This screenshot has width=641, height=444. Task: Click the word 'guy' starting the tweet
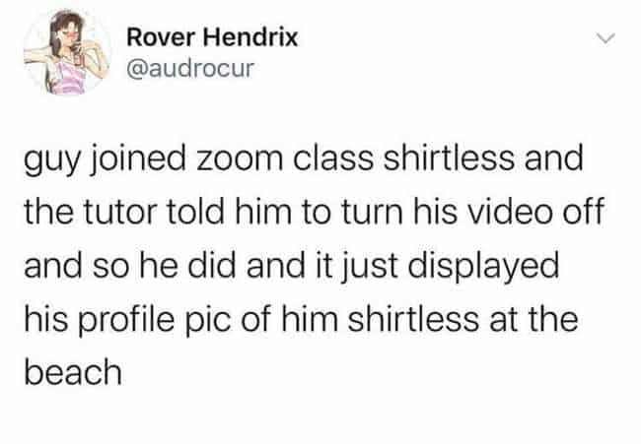(x=50, y=161)
